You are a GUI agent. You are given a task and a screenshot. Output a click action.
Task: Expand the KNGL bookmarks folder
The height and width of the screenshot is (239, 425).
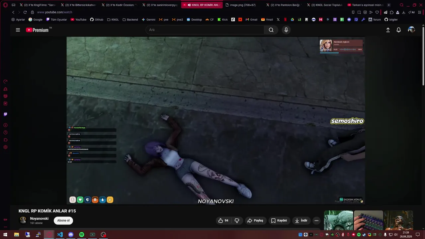[113, 20]
